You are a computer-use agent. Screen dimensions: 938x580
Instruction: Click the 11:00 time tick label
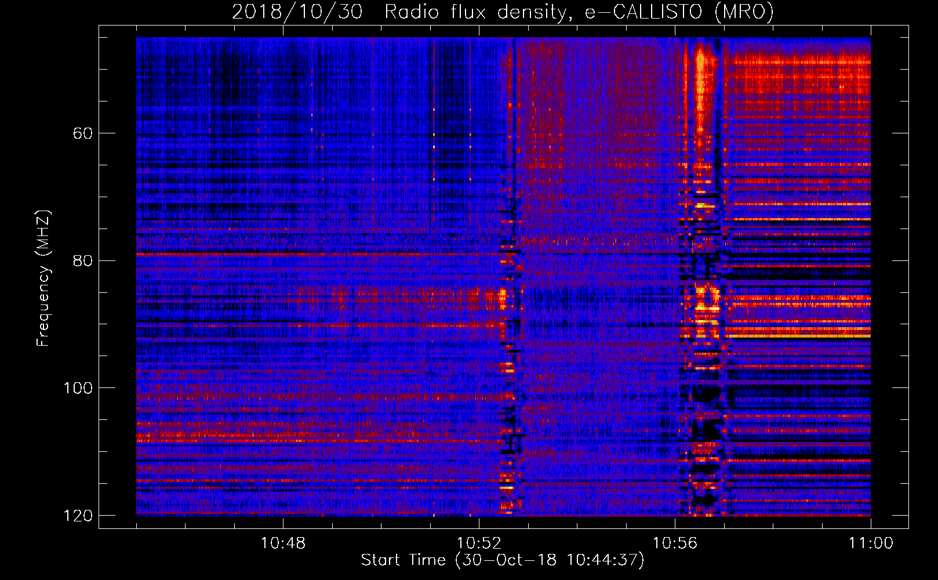coord(871,543)
